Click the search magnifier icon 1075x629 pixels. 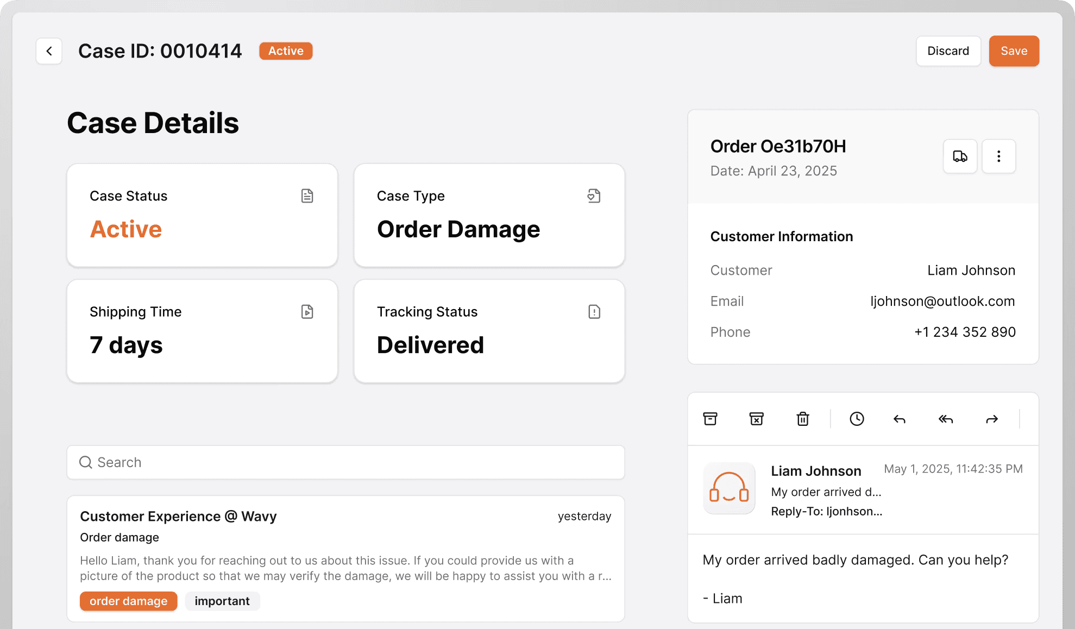[x=85, y=462]
